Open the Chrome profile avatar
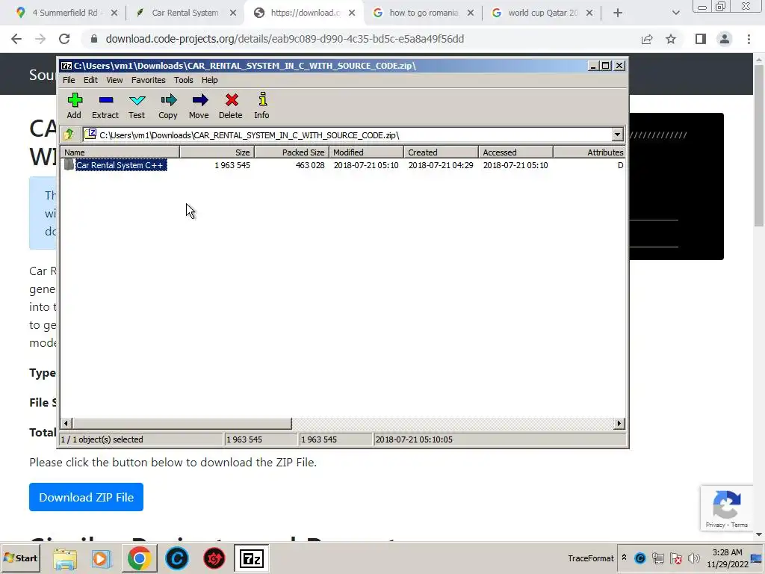The width and height of the screenshot is (765, 574). [725, 39]
